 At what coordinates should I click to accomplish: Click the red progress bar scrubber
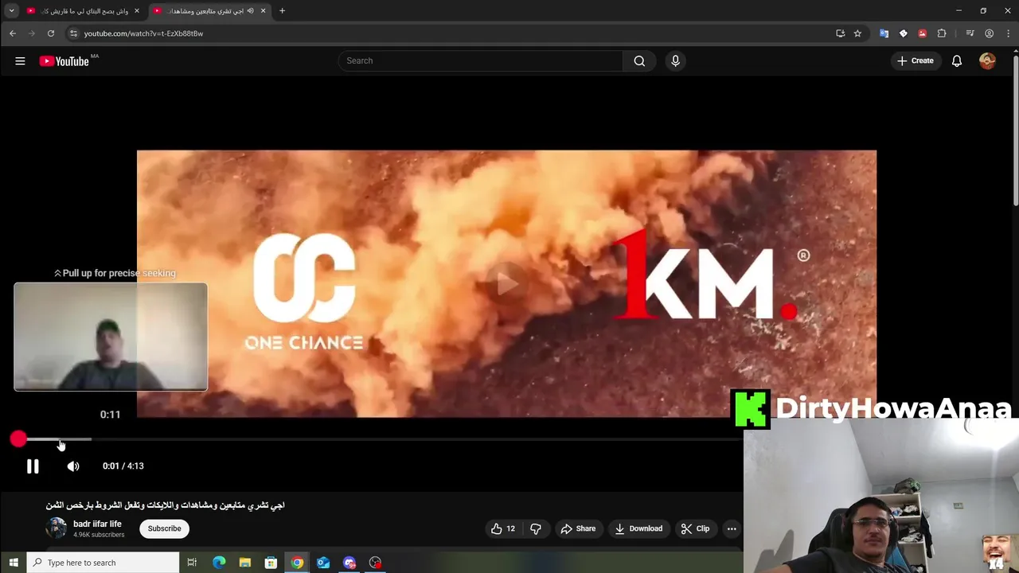[18, 439]
